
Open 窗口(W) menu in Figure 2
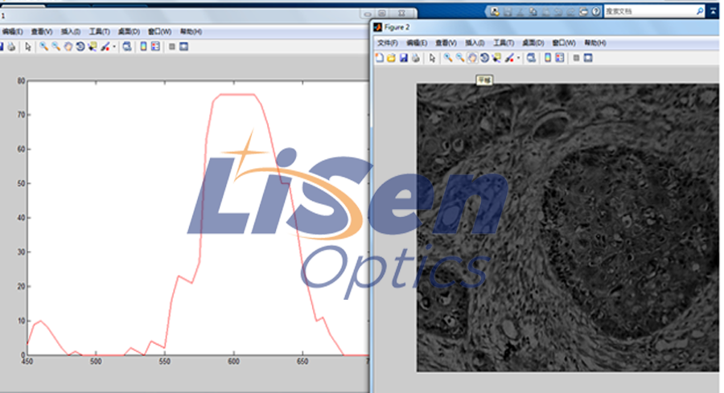tap(564, 43)
